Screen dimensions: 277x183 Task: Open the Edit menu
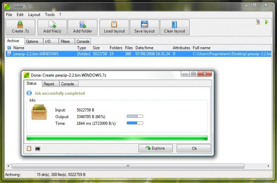point(20,15)
